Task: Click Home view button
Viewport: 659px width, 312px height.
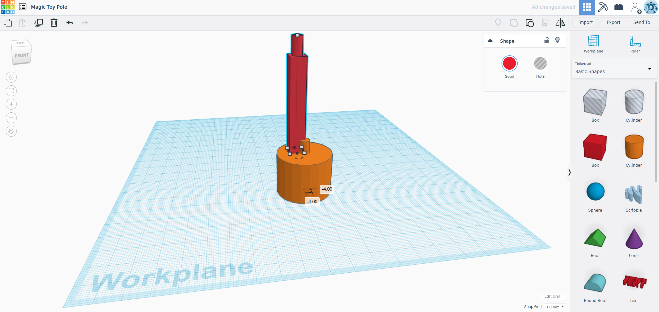Action: [11, 77]
